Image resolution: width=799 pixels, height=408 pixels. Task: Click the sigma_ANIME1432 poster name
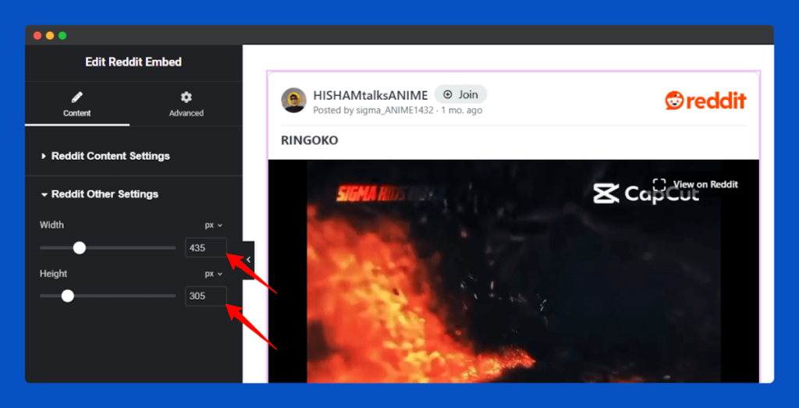point(394,110)
